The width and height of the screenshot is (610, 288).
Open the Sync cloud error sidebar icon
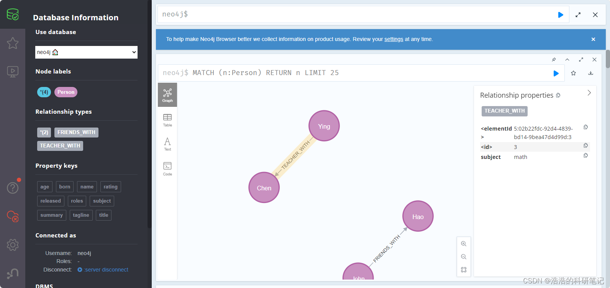(13, 216)
